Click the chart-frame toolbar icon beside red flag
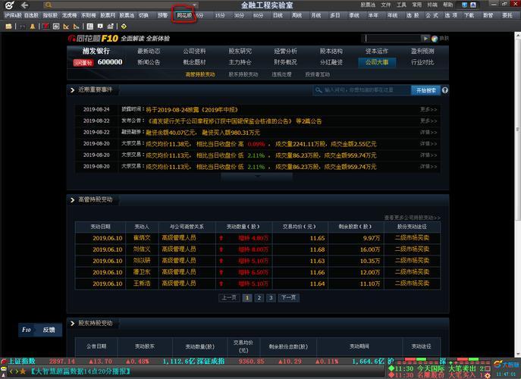 tap(56, 27)
